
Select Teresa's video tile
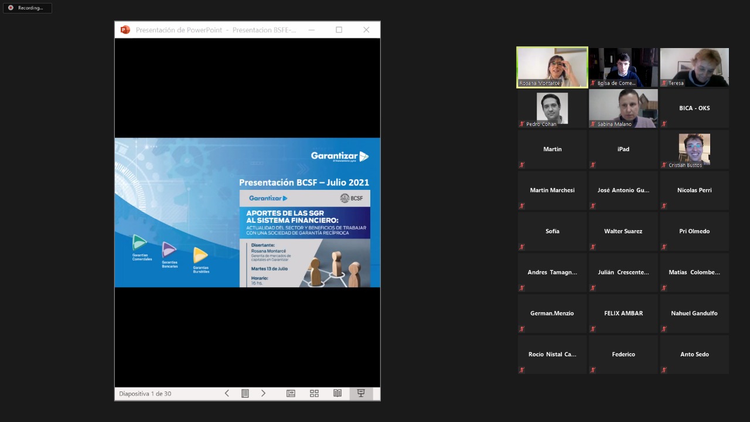click(694, 67)
